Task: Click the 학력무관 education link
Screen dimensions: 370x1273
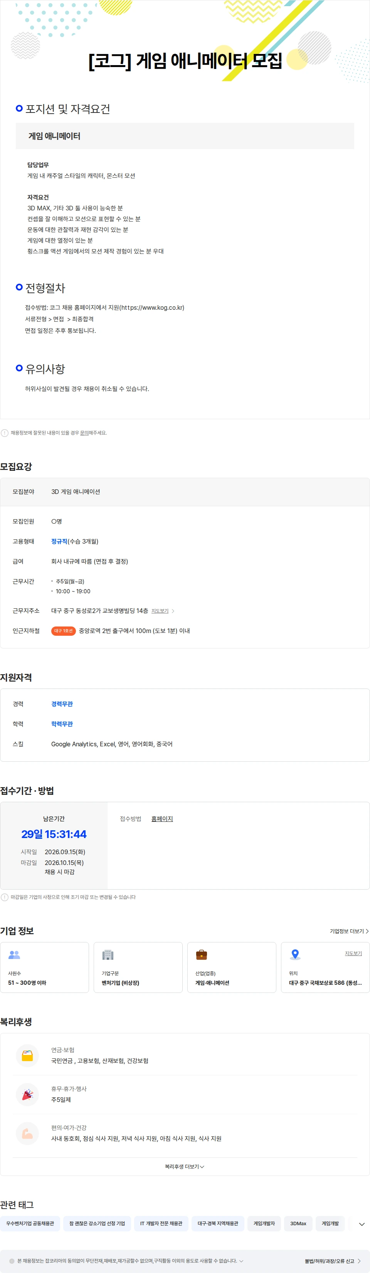Action: click(62, 724)
